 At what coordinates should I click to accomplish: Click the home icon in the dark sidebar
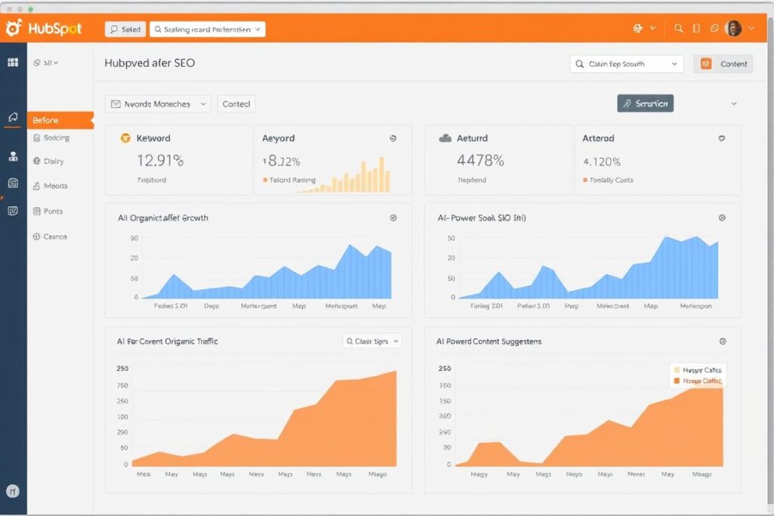click(12, 117)
